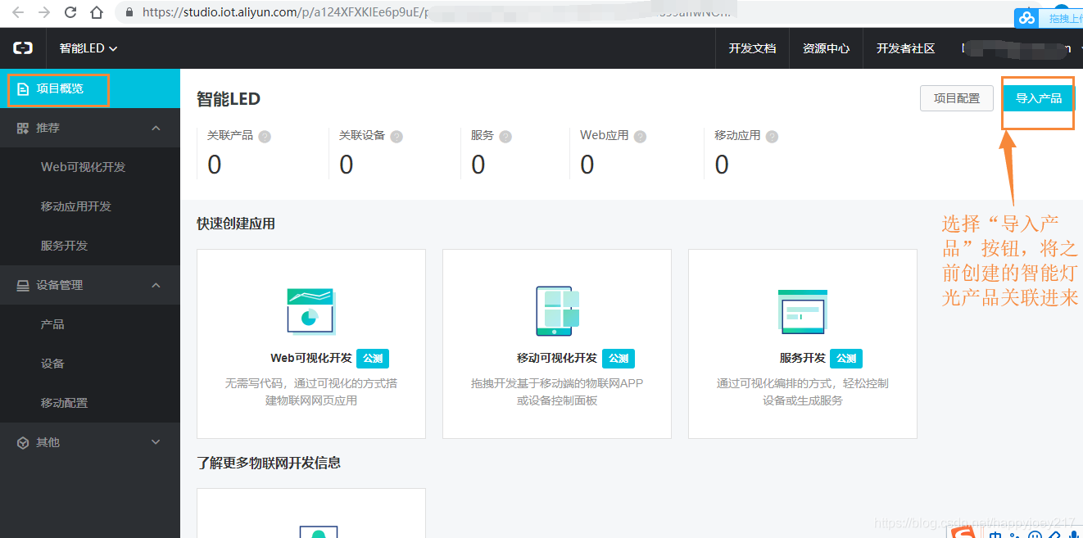Go to the browser home page icon
The width and height of the screenshot is (1083, 538).
(x=97, y=12)
